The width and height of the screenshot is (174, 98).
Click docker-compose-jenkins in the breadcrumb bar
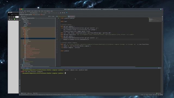[27, 15]
